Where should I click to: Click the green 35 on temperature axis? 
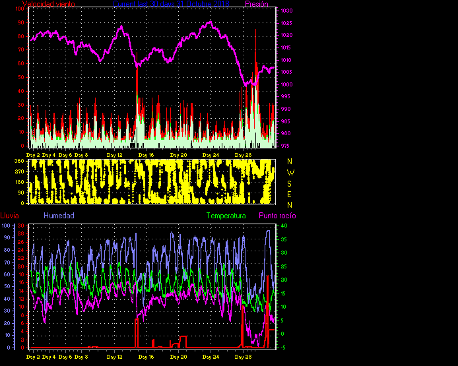[284, 239]
